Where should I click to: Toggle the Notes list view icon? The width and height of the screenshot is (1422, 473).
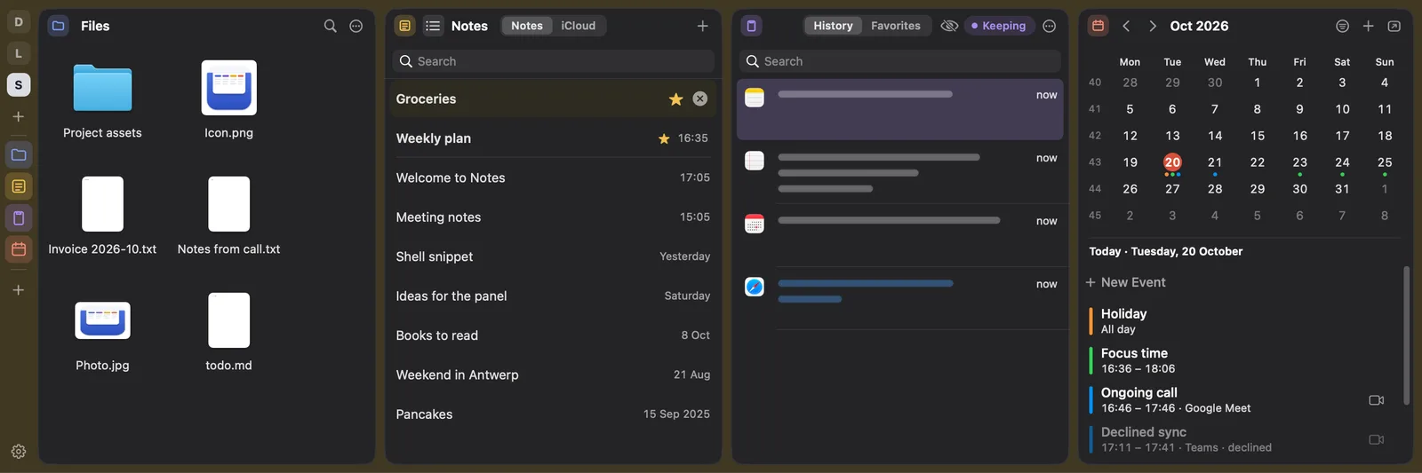433,26
